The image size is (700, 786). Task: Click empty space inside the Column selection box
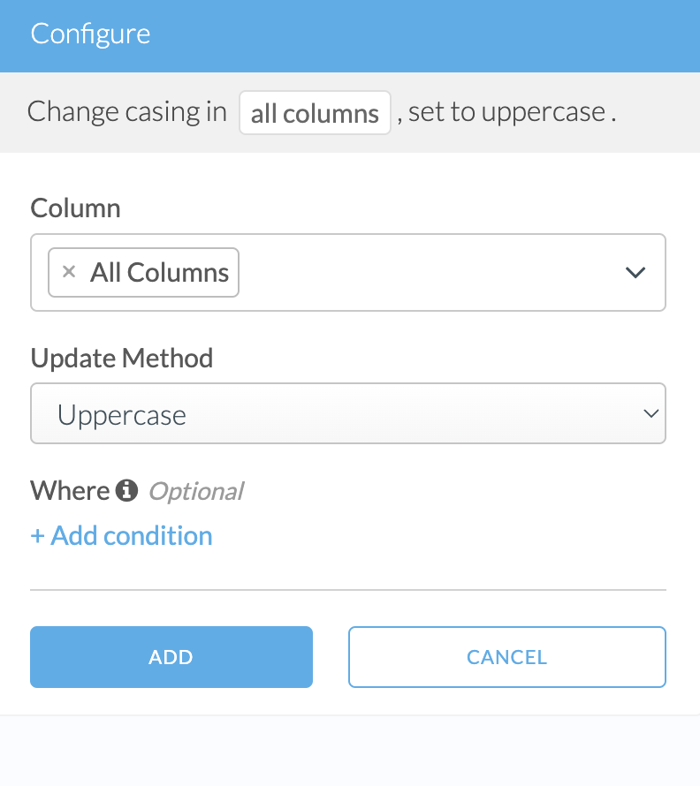pyautogui.click(x=424, y=272)
